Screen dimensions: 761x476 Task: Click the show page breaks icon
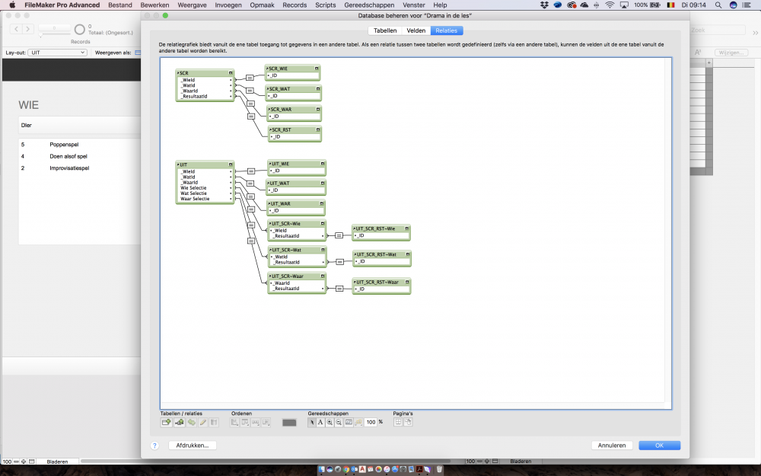coord(398,422)
